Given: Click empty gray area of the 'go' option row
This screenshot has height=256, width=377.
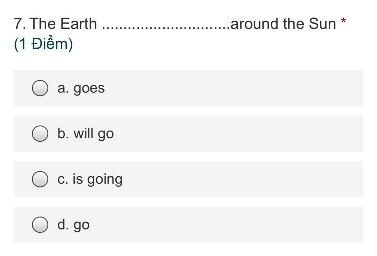Looking at the screenshot, I should pyautogui.click(x=226, y=224).
